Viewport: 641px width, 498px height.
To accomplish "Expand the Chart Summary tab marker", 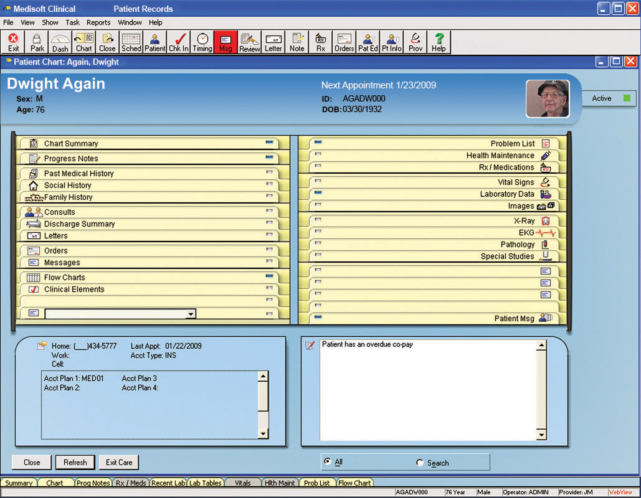I will pos(269,142).
